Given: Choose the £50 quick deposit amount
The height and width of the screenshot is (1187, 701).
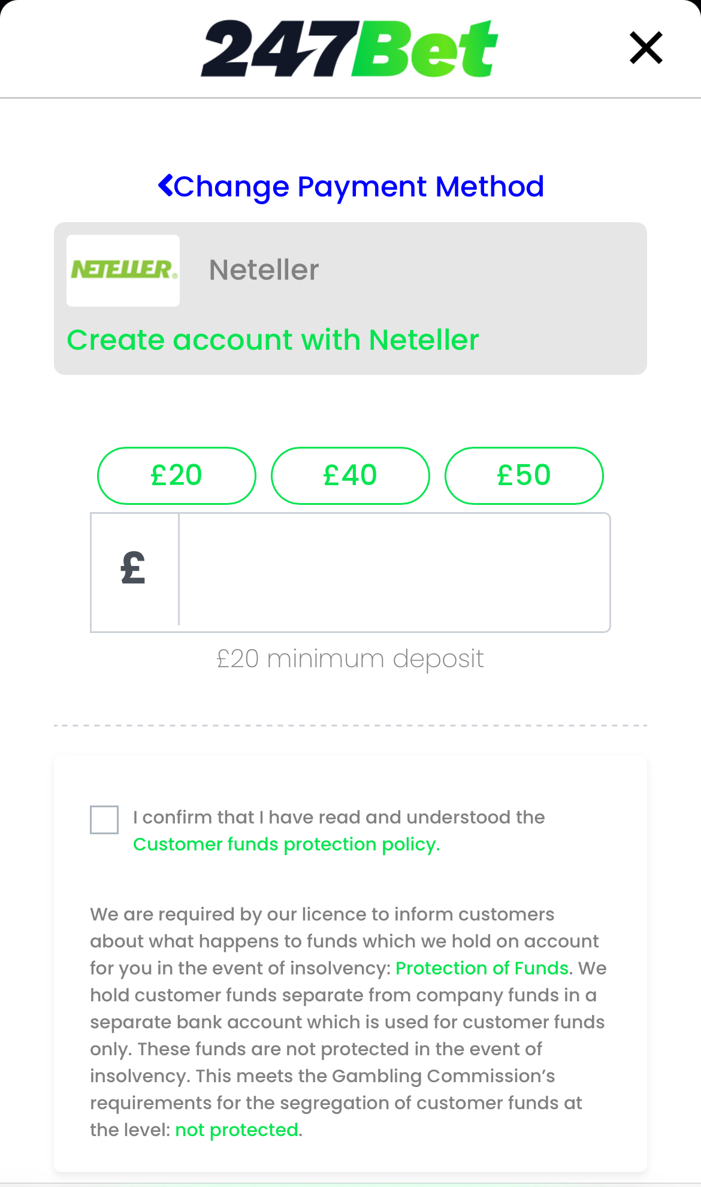Looking at the screenshot, I should point(524,476).
